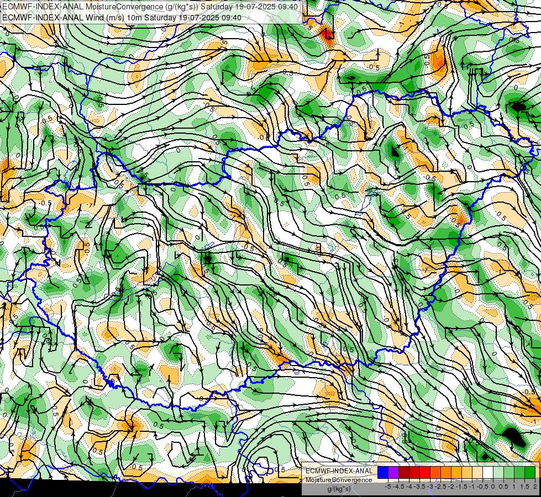Click the 2 tick value at legend end
This screenshot has height=497, width=541.
tap(535, 487)
